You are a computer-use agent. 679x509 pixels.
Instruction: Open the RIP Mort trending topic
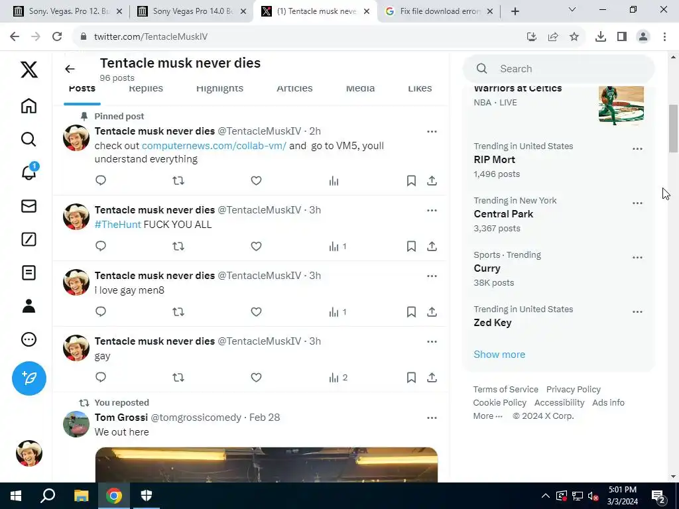click(495, 160)
